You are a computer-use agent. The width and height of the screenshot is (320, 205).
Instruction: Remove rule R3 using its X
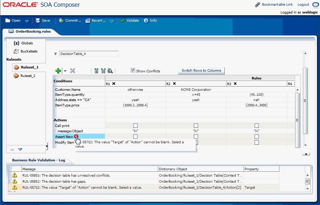coord(235,83)
